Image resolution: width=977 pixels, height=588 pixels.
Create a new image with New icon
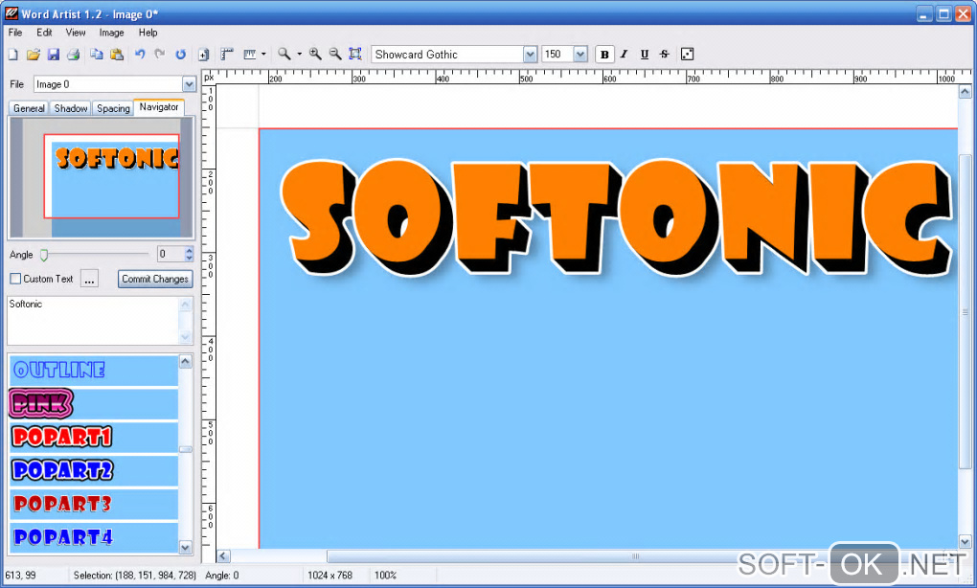click(x=13, y=55)
